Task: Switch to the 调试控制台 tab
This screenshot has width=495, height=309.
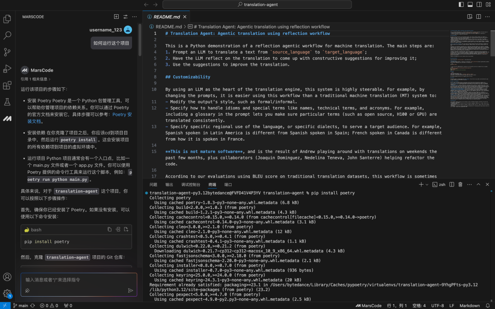Action: [191, 185]
